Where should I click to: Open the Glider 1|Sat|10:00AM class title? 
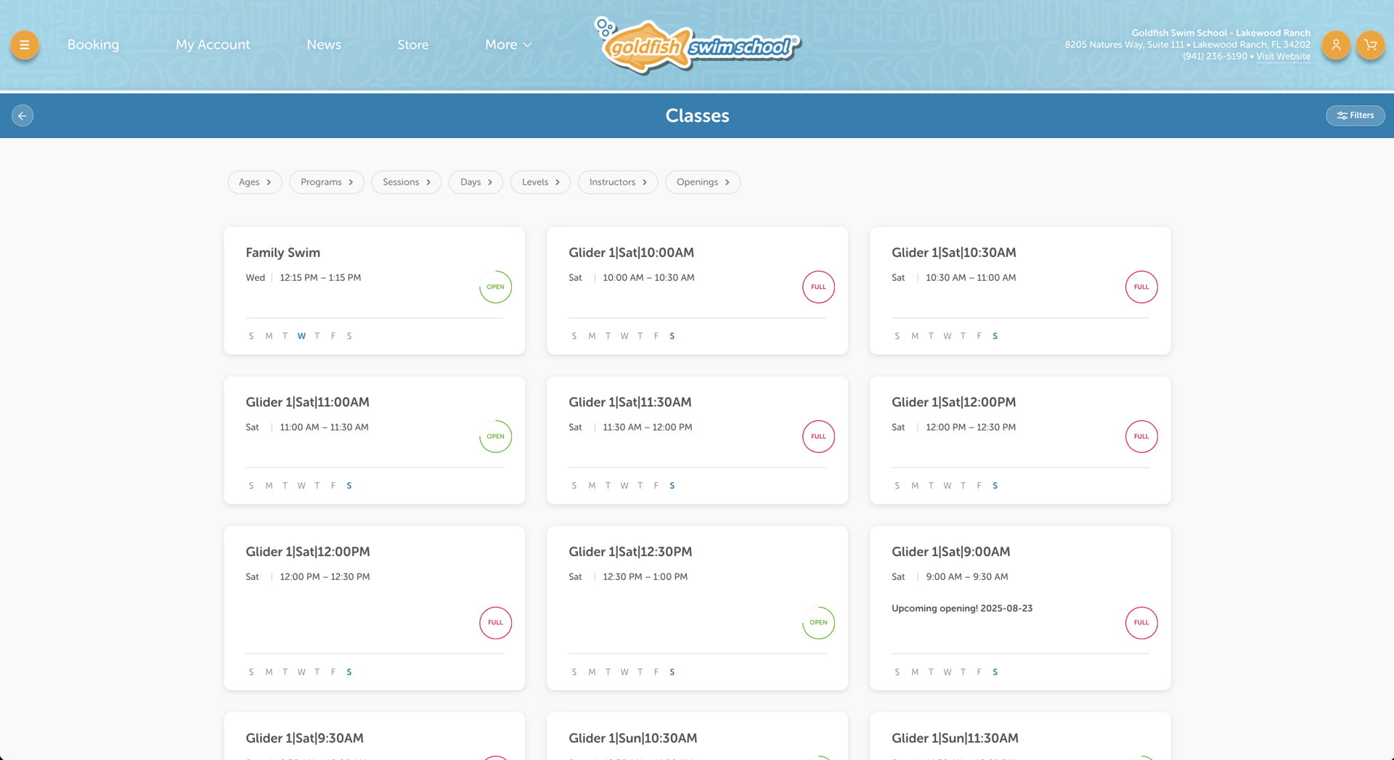[631, 253]
